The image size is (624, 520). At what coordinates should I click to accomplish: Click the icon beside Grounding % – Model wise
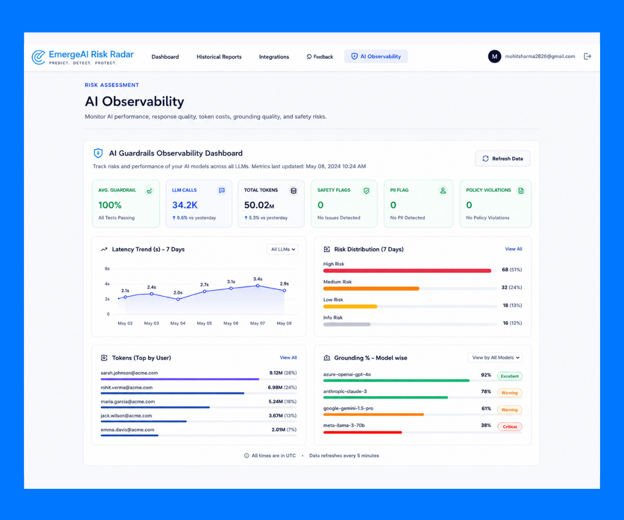[x=327, y=358]
